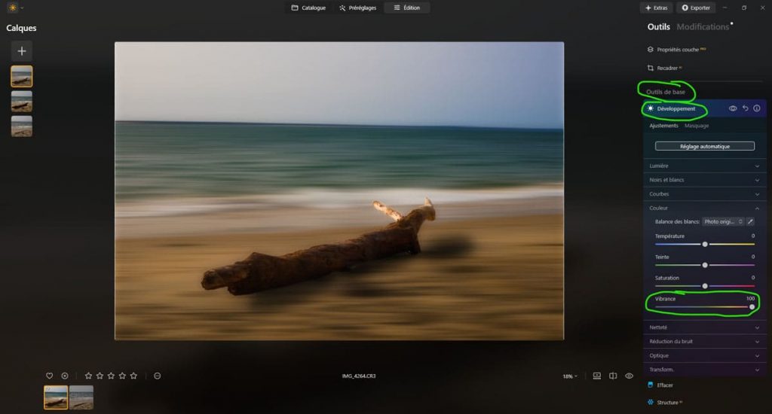Viewport: 772px width, 414px height.
Task: Open the Recadrer crop tool
Action: click(666, 68)
